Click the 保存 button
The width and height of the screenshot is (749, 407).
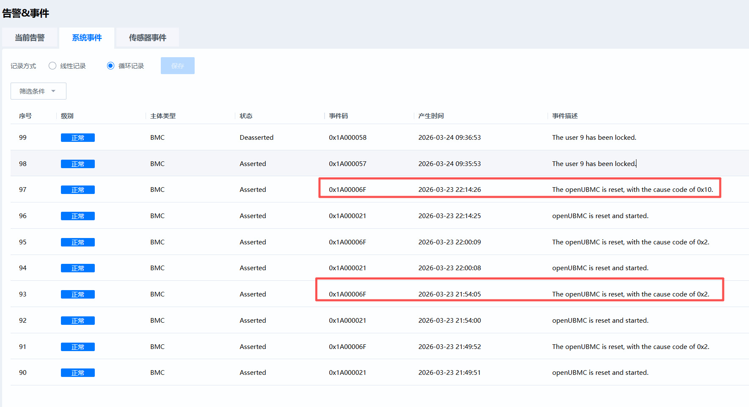[x=177, y=66]
